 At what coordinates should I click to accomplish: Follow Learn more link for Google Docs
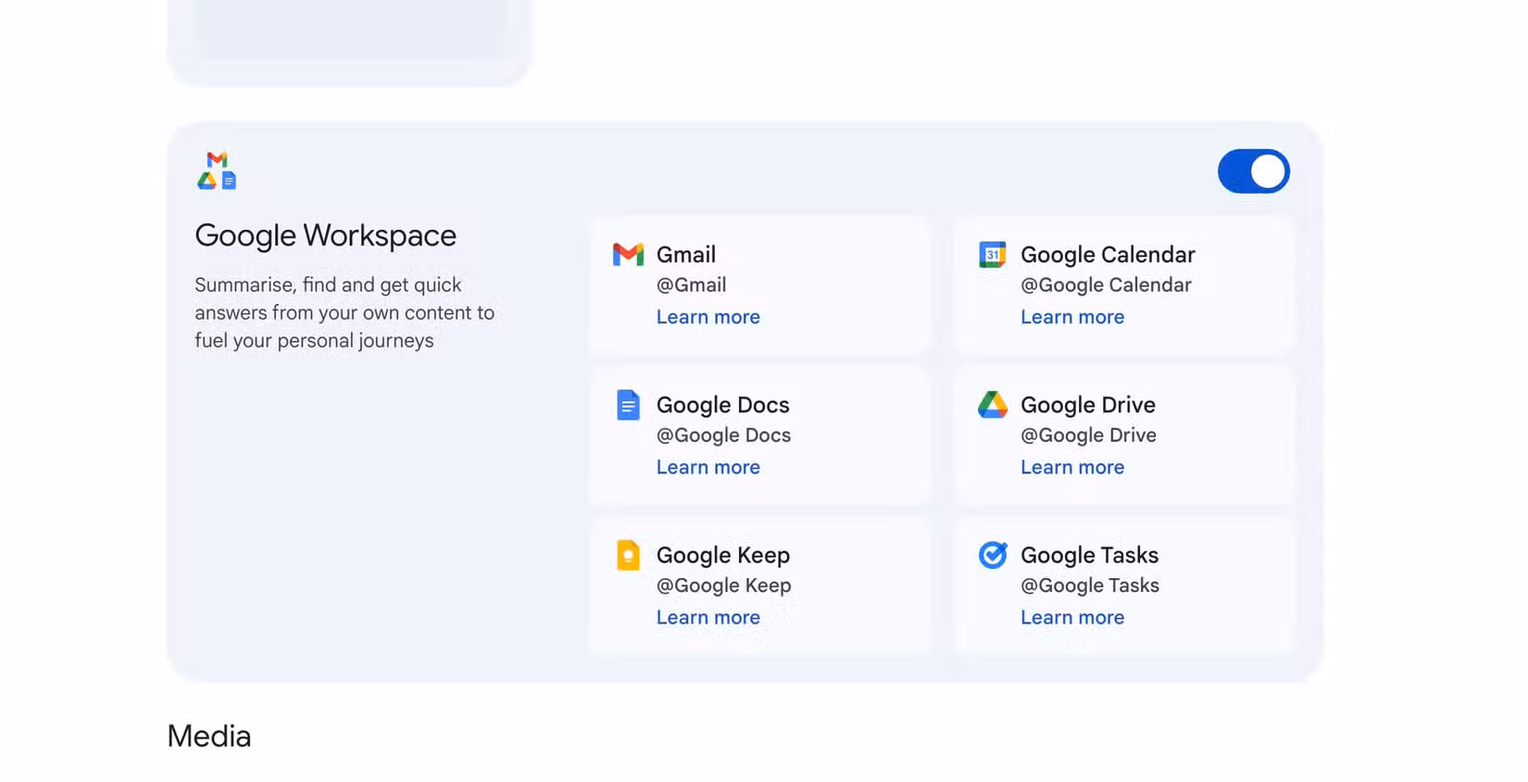[708, 467]
